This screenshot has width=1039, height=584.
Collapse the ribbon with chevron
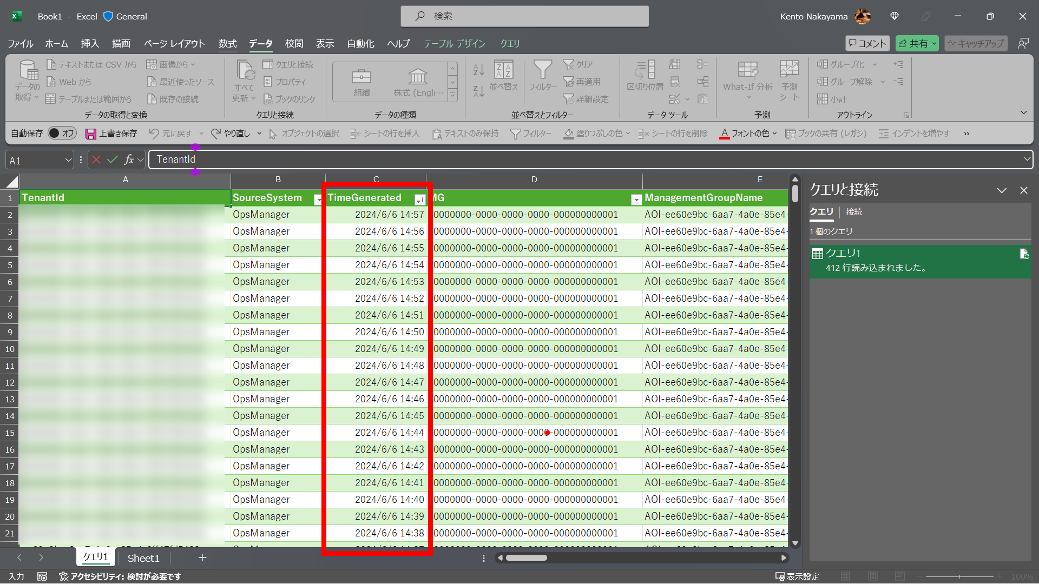click(1023, 112)
